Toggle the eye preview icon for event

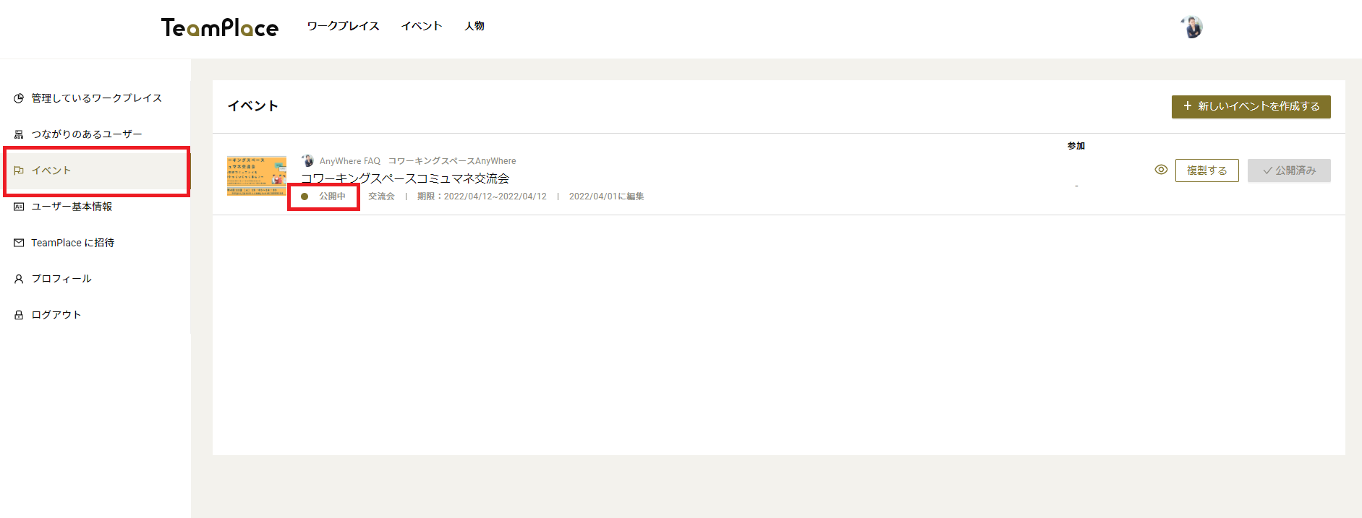(1161, 170)
